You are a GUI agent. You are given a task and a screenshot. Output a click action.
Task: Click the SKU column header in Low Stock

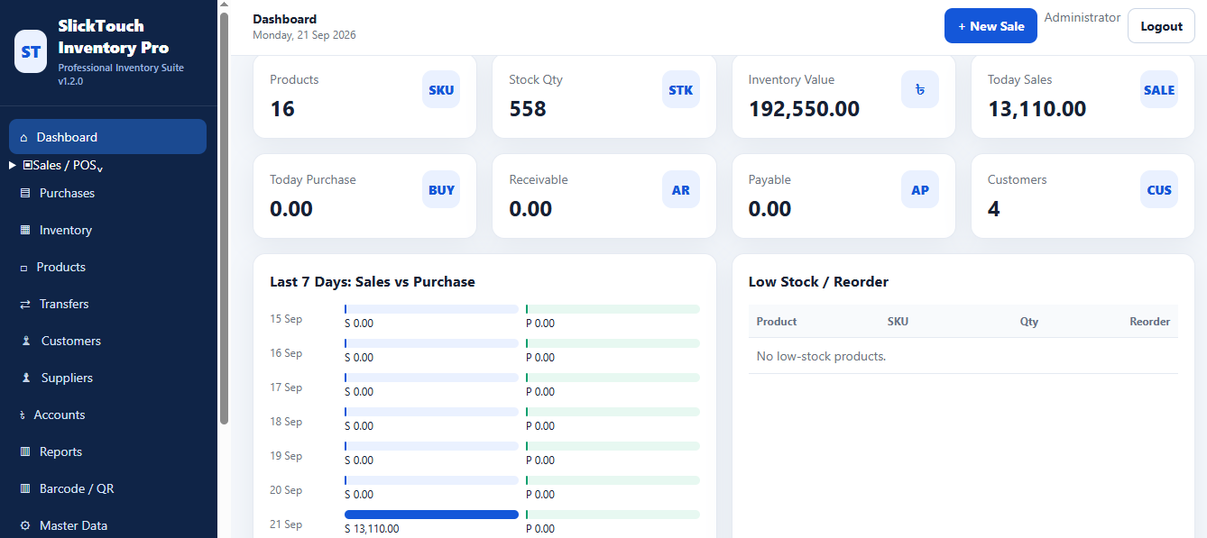pyautogui.click(x=898, y=322)
